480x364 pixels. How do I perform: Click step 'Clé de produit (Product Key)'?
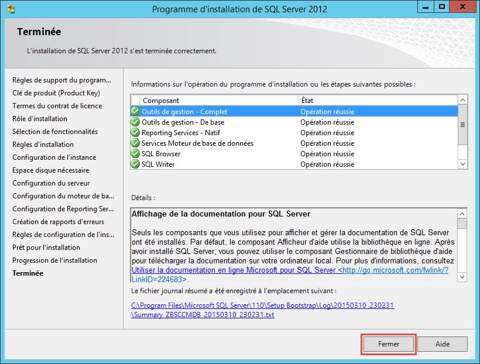(56, 93)
